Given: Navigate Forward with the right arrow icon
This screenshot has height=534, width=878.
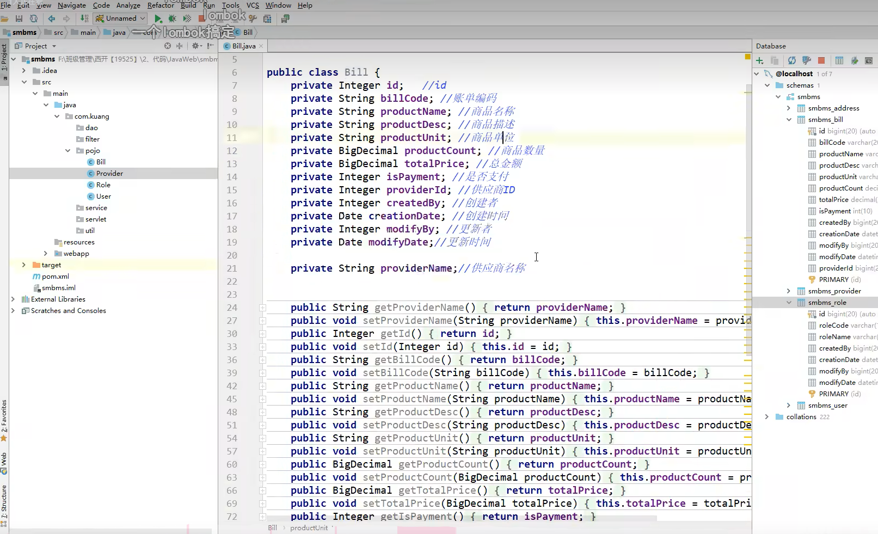Looking at the screenshot, I should 66,19.
